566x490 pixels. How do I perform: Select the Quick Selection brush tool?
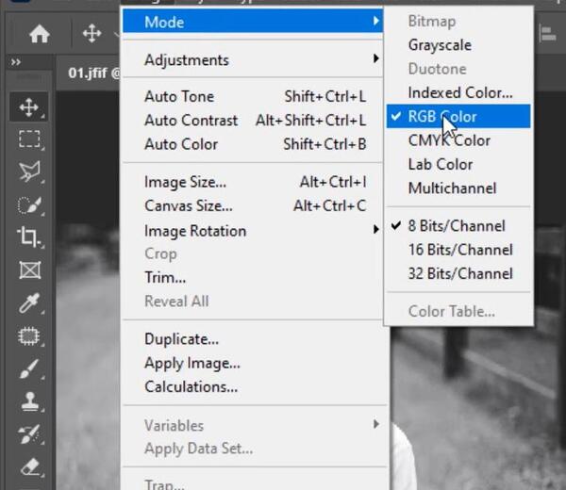(x=29, y=204)
